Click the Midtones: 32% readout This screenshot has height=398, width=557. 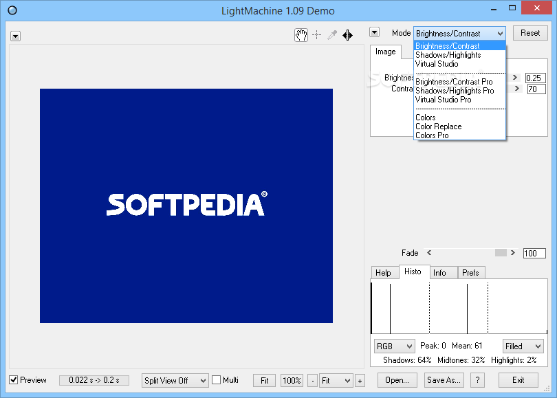click(x=461, y=360)
